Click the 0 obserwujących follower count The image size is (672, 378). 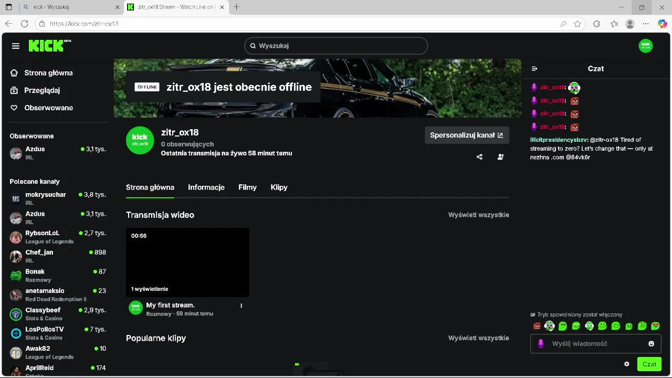pos(187,144)
